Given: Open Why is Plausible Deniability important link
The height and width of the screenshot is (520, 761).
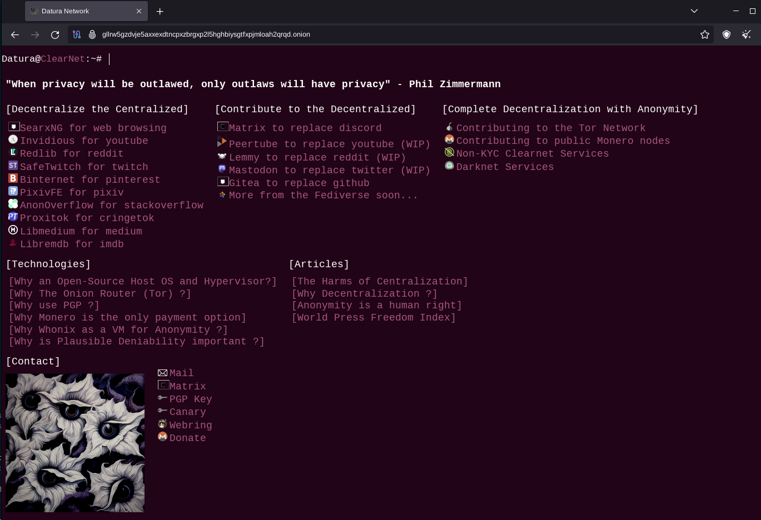Looking at the screenshot, I should click(x=137, y=342).
